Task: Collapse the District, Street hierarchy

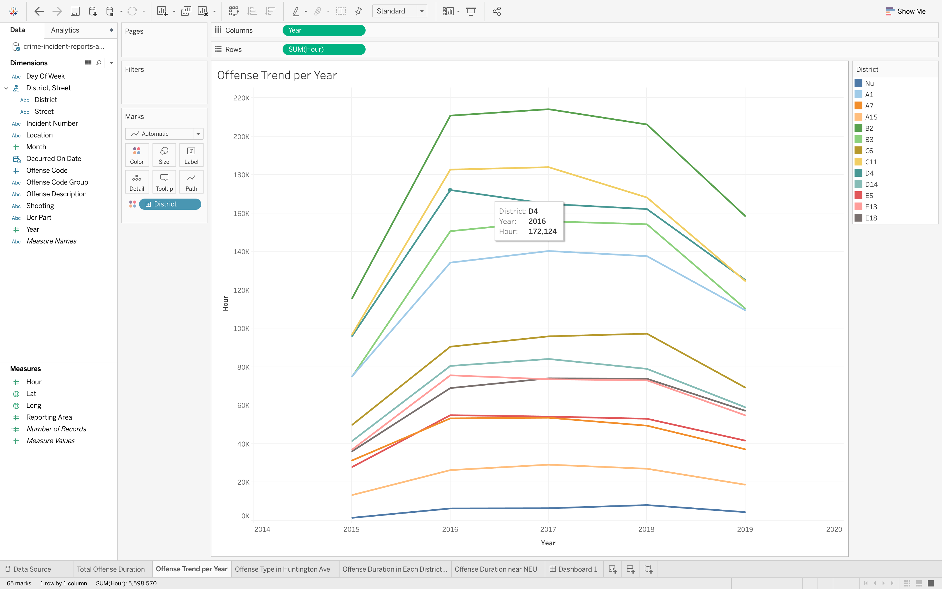Action: (x=6, y=88)
